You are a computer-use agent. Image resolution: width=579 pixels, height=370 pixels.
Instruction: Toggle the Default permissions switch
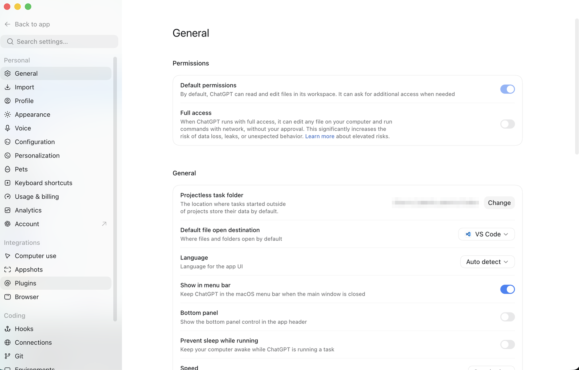click(x=507, y=89)
